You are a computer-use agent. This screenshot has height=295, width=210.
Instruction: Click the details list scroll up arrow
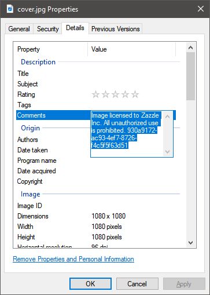pos(190,48)
